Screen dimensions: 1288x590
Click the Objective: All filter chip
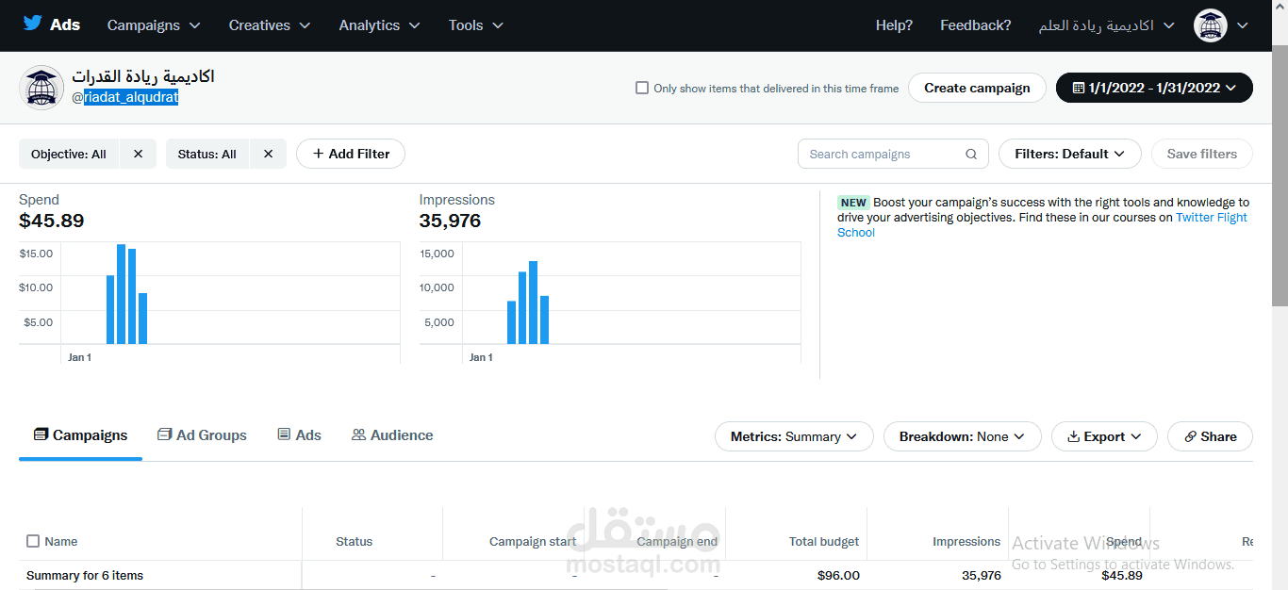click(69, 154)
